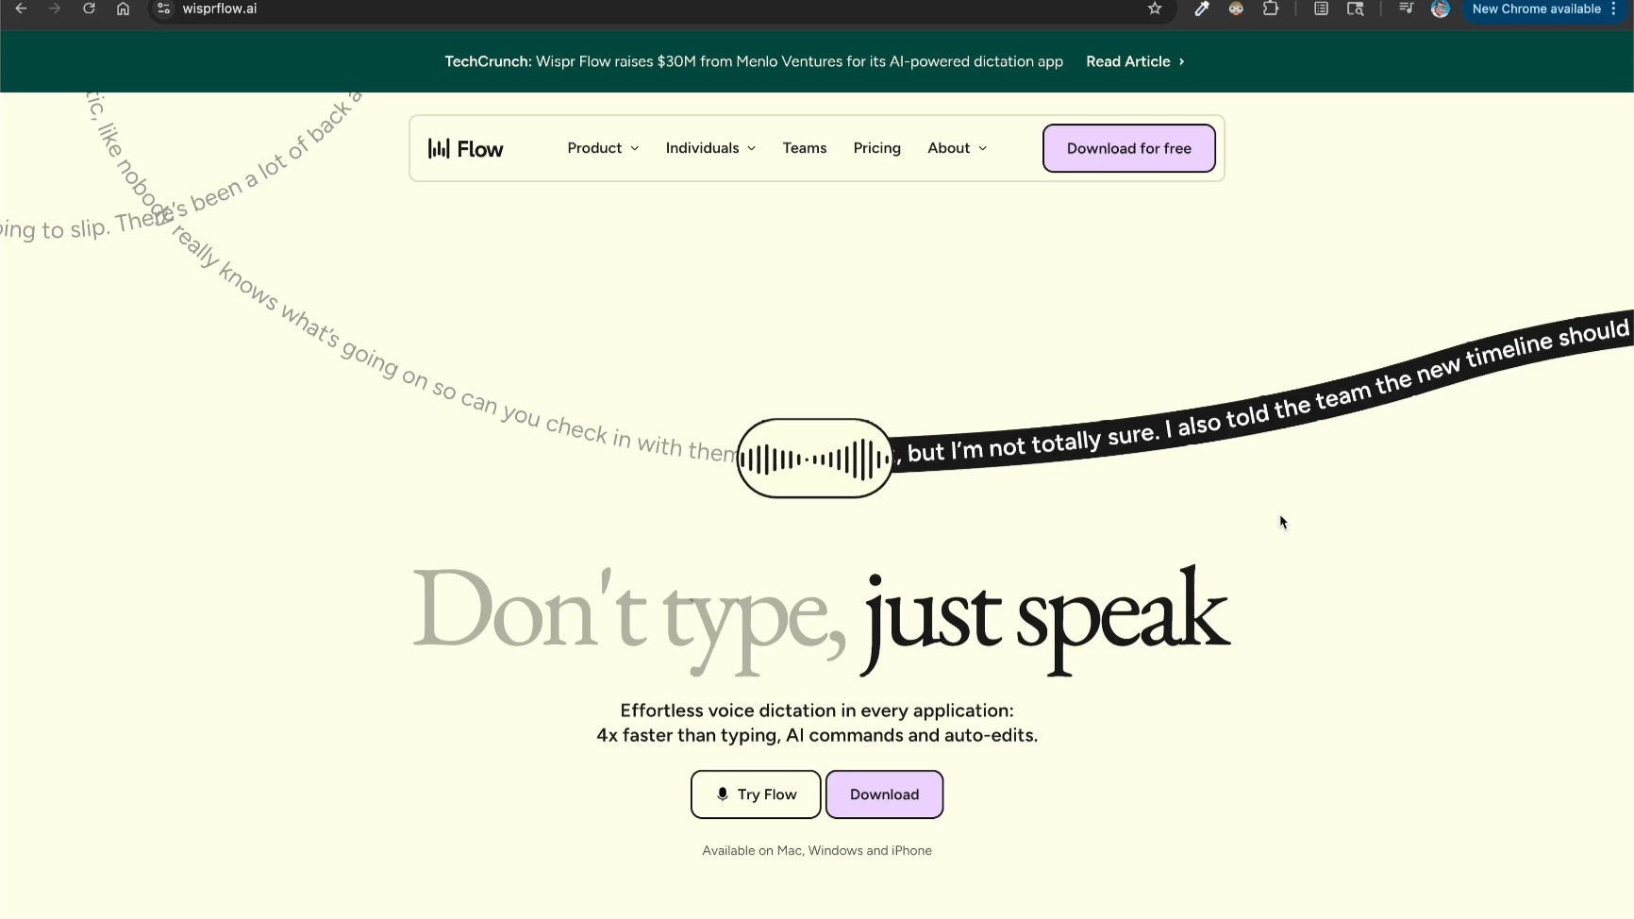This screenshot has height=919, width=1634.
Task: Open the Read Article link in the banner
Action: (x=1135, y=61)
